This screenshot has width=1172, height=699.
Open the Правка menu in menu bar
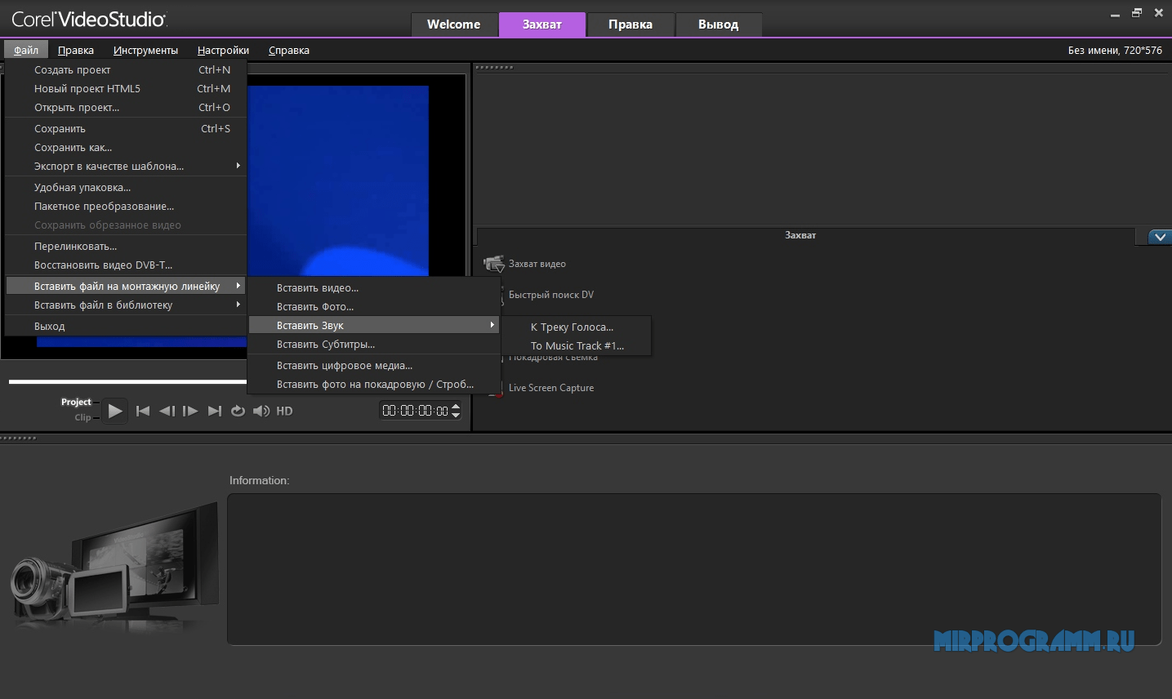click(x=76, y=50)
